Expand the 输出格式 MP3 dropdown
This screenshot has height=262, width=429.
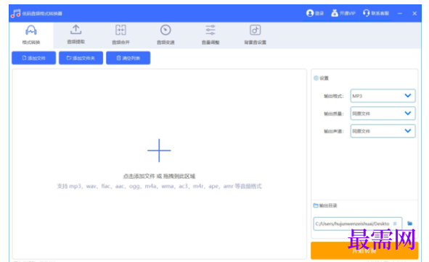pyautogui.click(x=383, y=96)
